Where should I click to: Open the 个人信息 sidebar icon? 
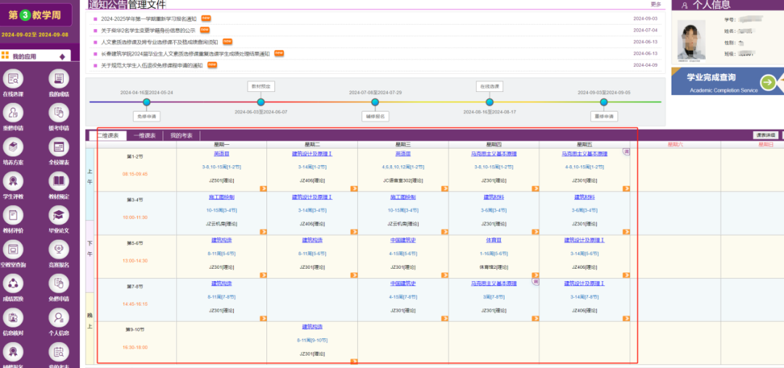(x=59, y=317)
